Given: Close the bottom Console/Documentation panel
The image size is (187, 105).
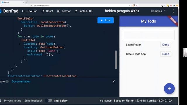Looking at the screenshot, I should click(114, 81).
